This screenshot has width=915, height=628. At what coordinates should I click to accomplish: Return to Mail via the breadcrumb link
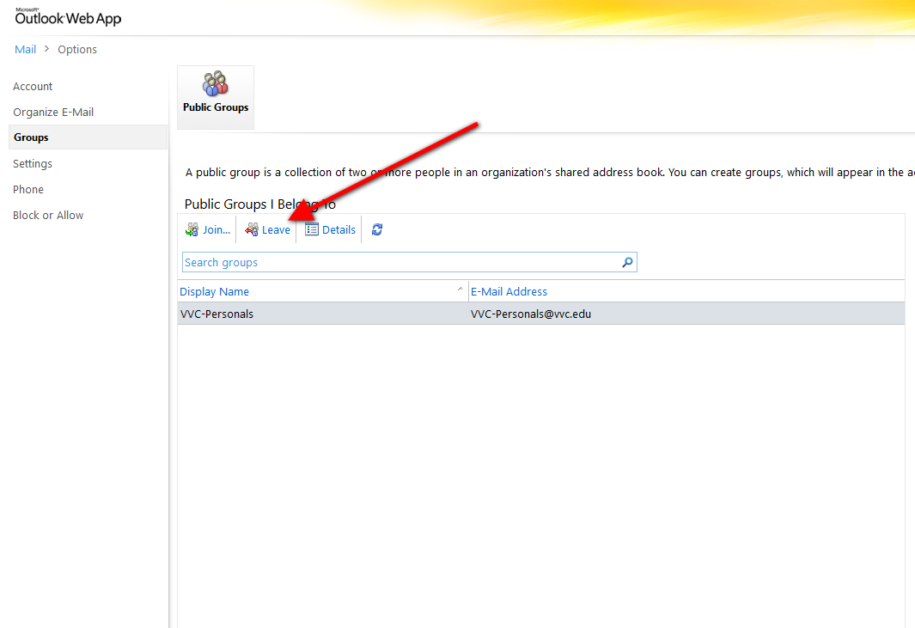click(x=26, y=50)
